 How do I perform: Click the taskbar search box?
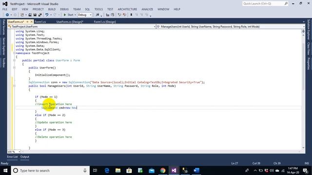(x=50, y=171)
